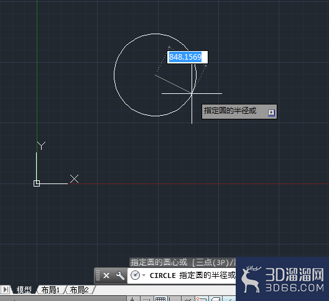
Task: Click the command line grip handle
Action: [x=98, y=276]
